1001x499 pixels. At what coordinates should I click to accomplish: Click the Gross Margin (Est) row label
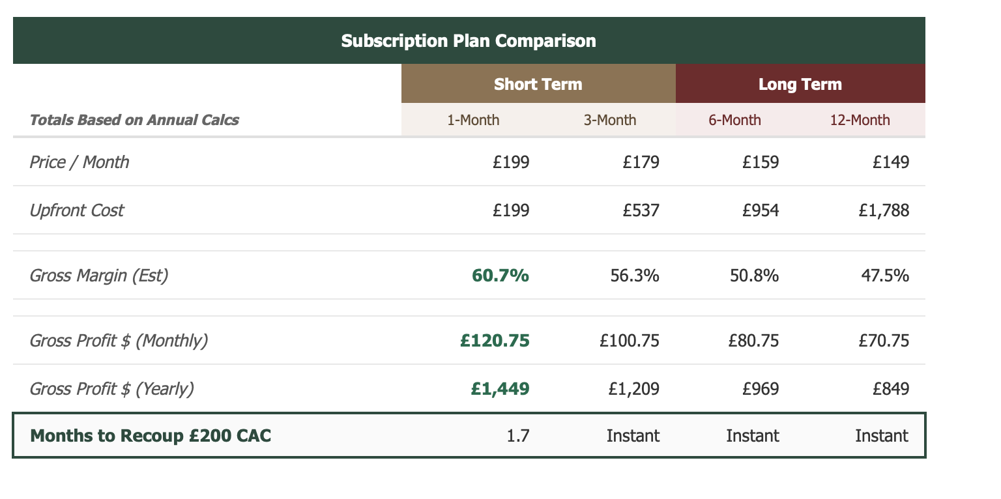point(99,276)
